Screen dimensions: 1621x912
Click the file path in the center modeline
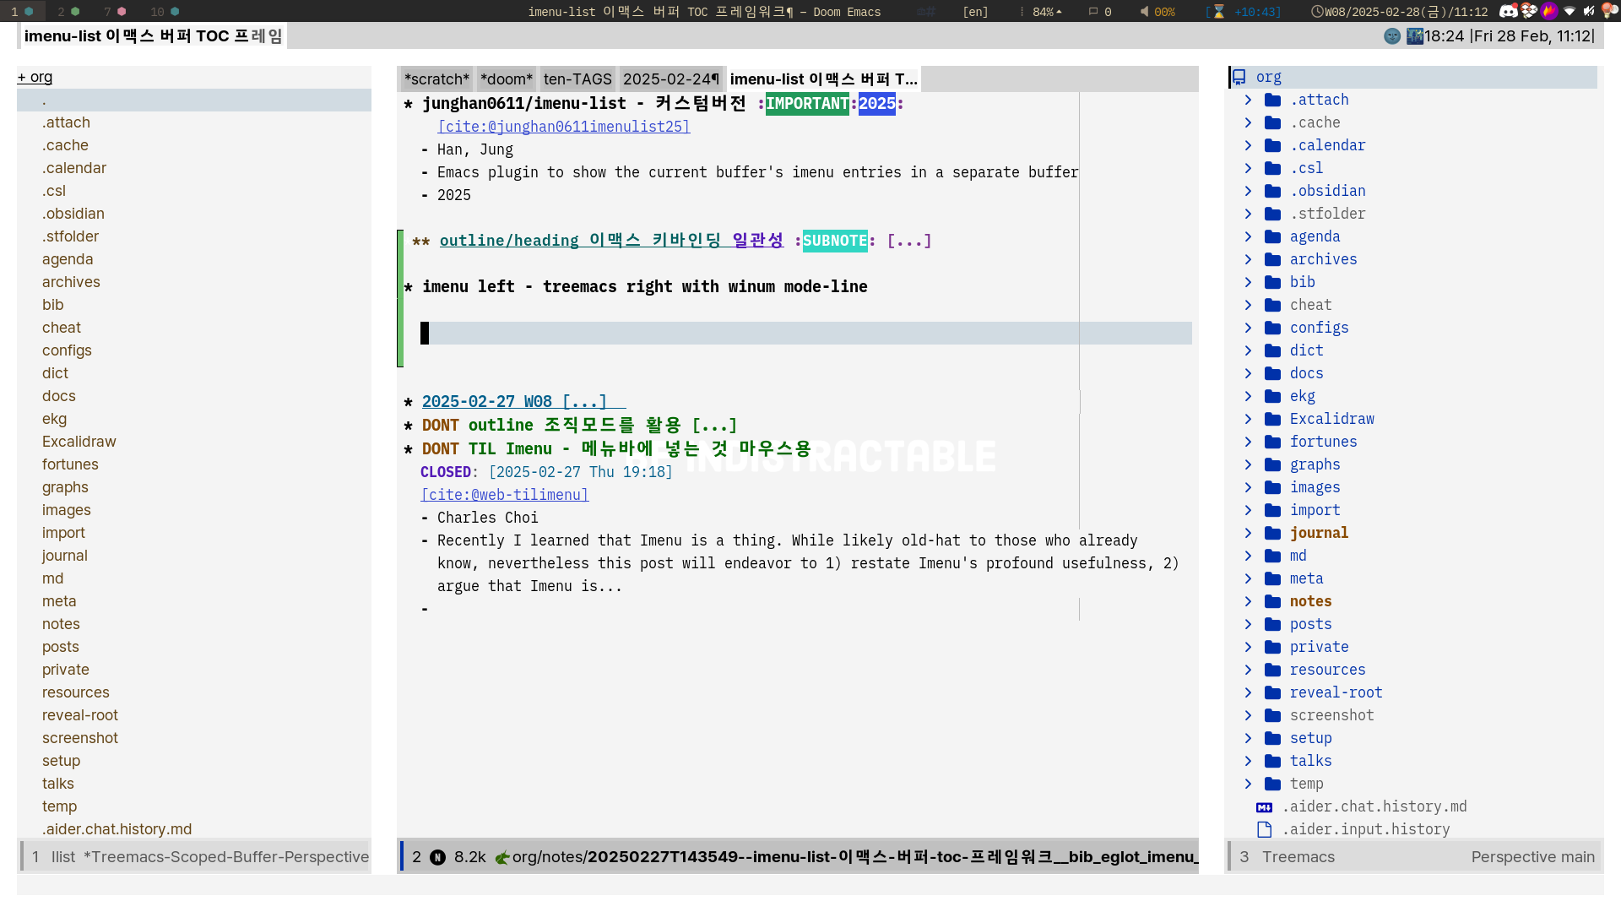[x=854, y=857]
